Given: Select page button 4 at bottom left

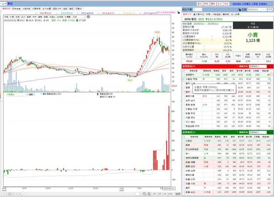Looking at the screenshot, I should (13, 194).
